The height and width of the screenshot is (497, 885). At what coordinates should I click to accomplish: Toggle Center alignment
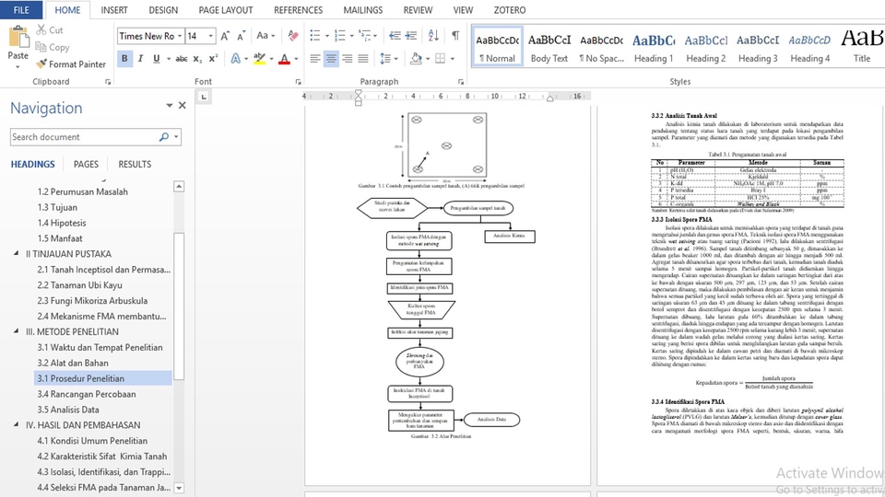(331, 59)
